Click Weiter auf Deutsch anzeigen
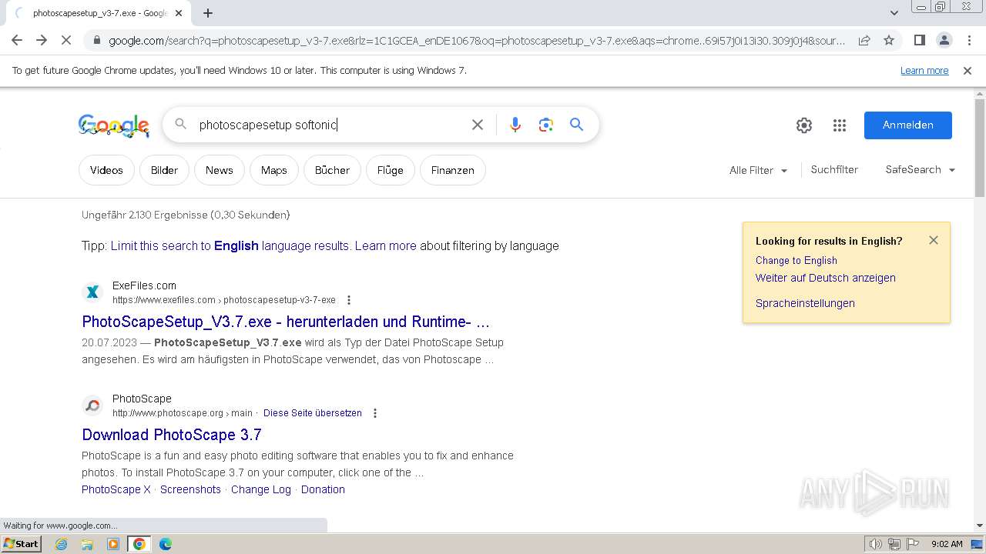 826,278
